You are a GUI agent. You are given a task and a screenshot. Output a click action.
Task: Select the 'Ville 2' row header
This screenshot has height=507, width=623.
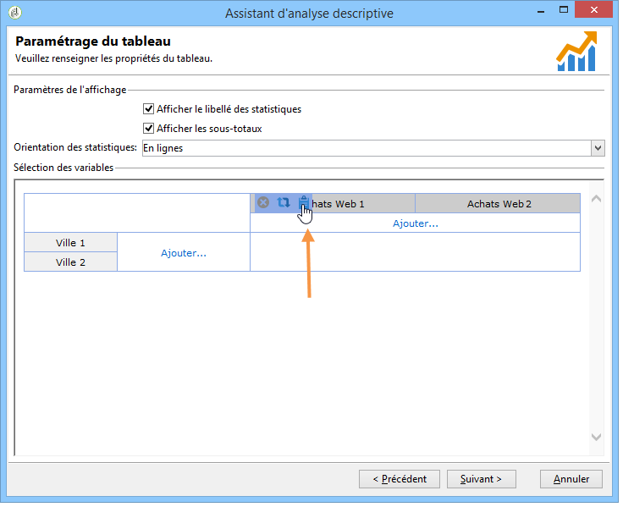click(x=71, y=262)
